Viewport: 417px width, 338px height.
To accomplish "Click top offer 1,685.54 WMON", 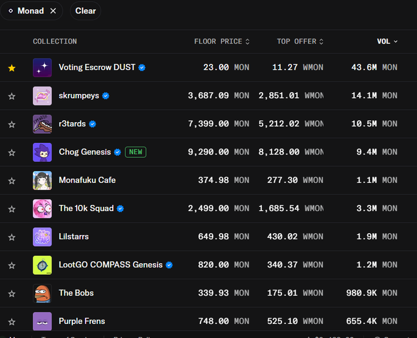I will [291, 208].
